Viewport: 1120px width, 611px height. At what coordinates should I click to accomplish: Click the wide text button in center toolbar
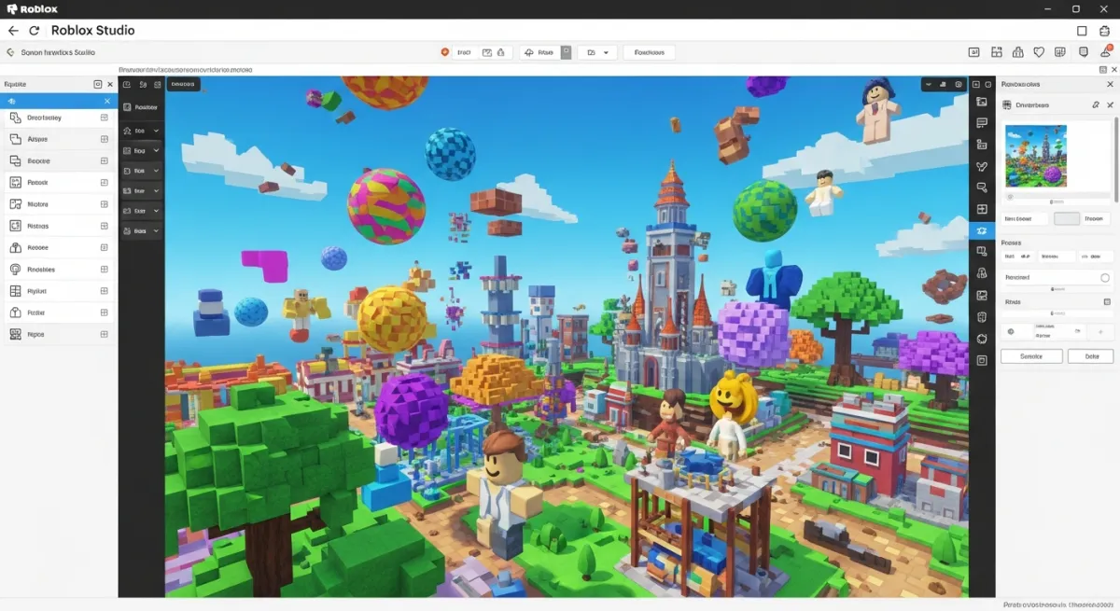pyautogui.click(x=649, y=53)
